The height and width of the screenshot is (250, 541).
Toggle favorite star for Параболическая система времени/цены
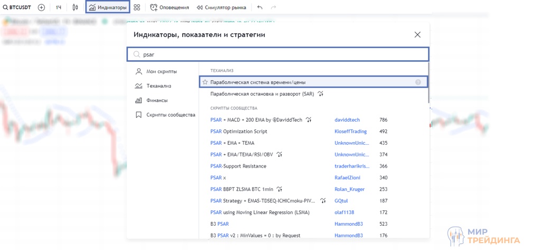point(205,82)
